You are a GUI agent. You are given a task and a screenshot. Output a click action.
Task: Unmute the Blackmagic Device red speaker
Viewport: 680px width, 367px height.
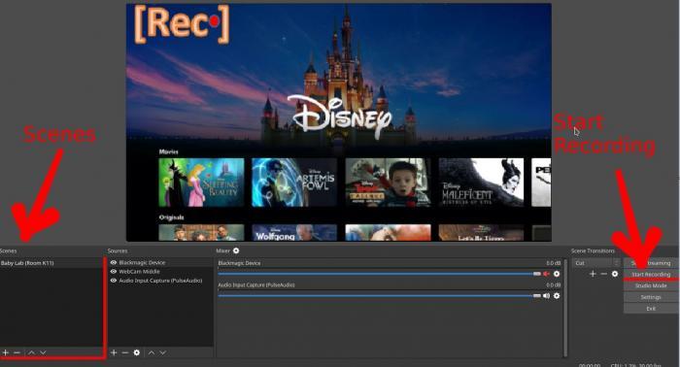(546, 274)
